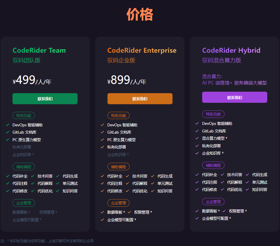Screen dimensions: 280x246
Task: Click the purple checkmark beside 数据看板 * in Hybrid
Action: (197, 211)
